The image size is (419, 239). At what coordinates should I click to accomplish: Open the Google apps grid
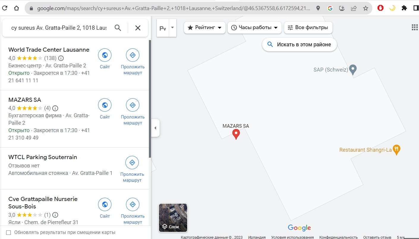pyautogui.click(x=415, y=28)
